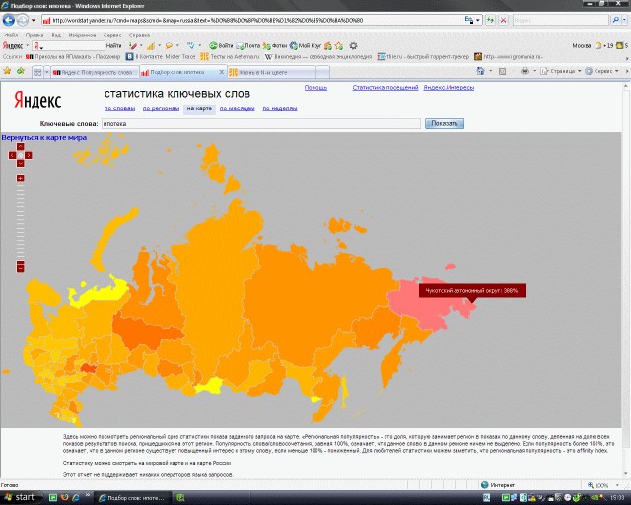631x505 pixels.
Task: Open Приколы на ЯПлакалъ favorites link
Action: pos(73,57)
